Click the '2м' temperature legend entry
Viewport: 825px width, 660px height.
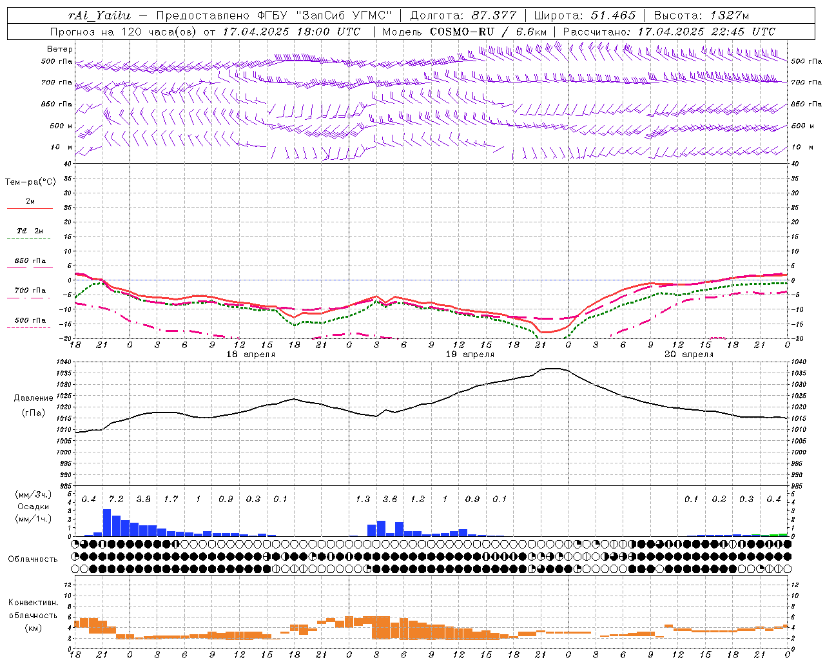pyautogui.click(x=30, y=201)
